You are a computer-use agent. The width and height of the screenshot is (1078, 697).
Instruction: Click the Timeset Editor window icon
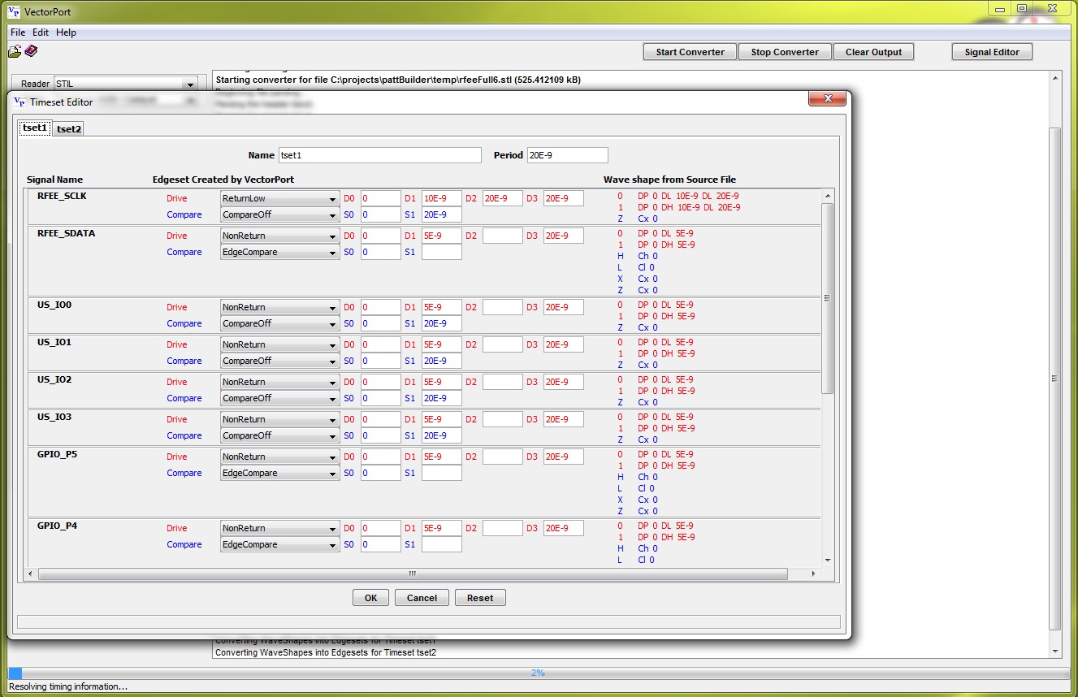(x=19, y=102)
